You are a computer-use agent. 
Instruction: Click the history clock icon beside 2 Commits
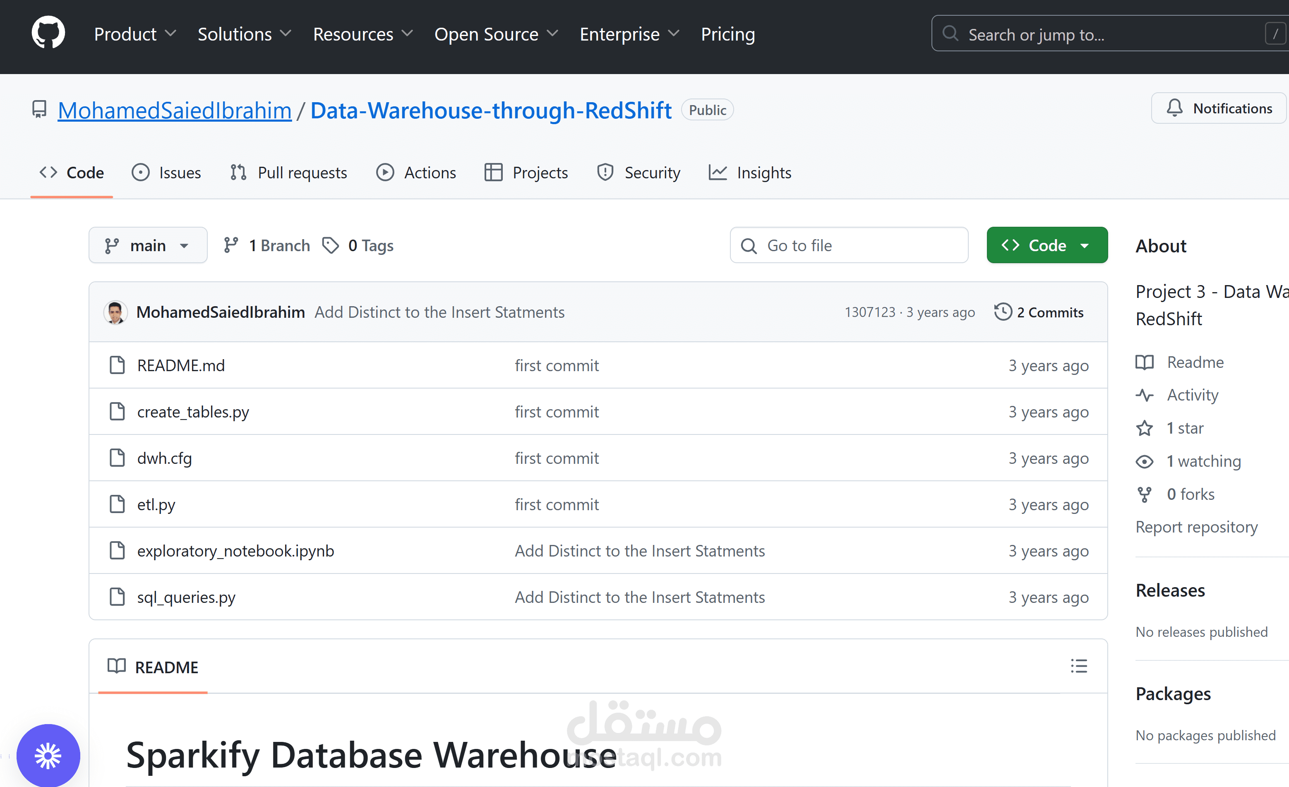coord(1003,312)
